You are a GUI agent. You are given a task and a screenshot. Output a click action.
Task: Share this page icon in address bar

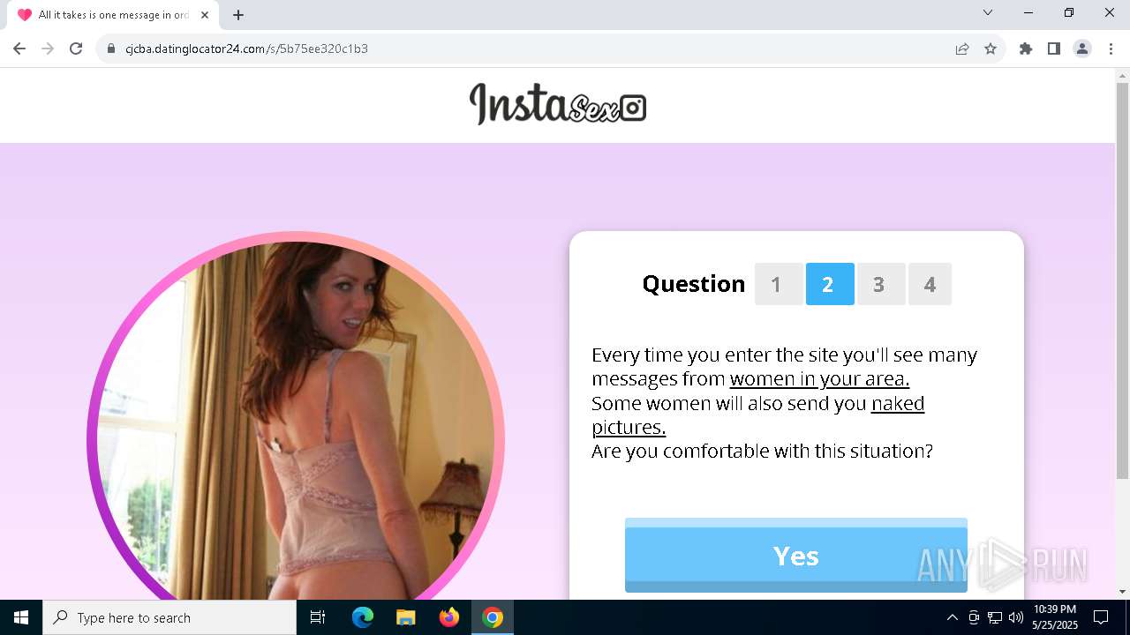[962, 49]
